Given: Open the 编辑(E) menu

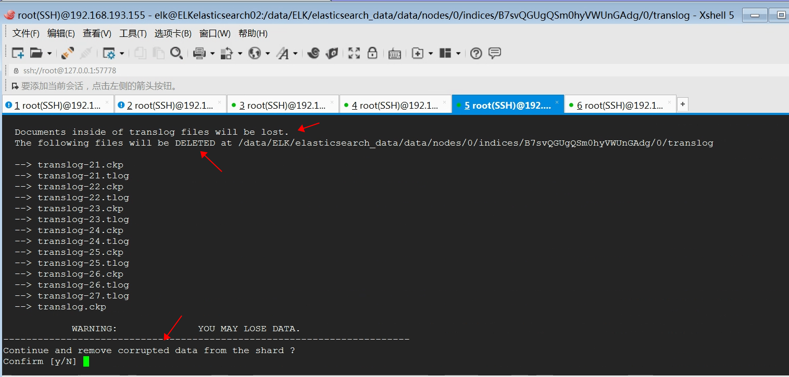Looking at the screenshot, I should [x=61, y=33].
